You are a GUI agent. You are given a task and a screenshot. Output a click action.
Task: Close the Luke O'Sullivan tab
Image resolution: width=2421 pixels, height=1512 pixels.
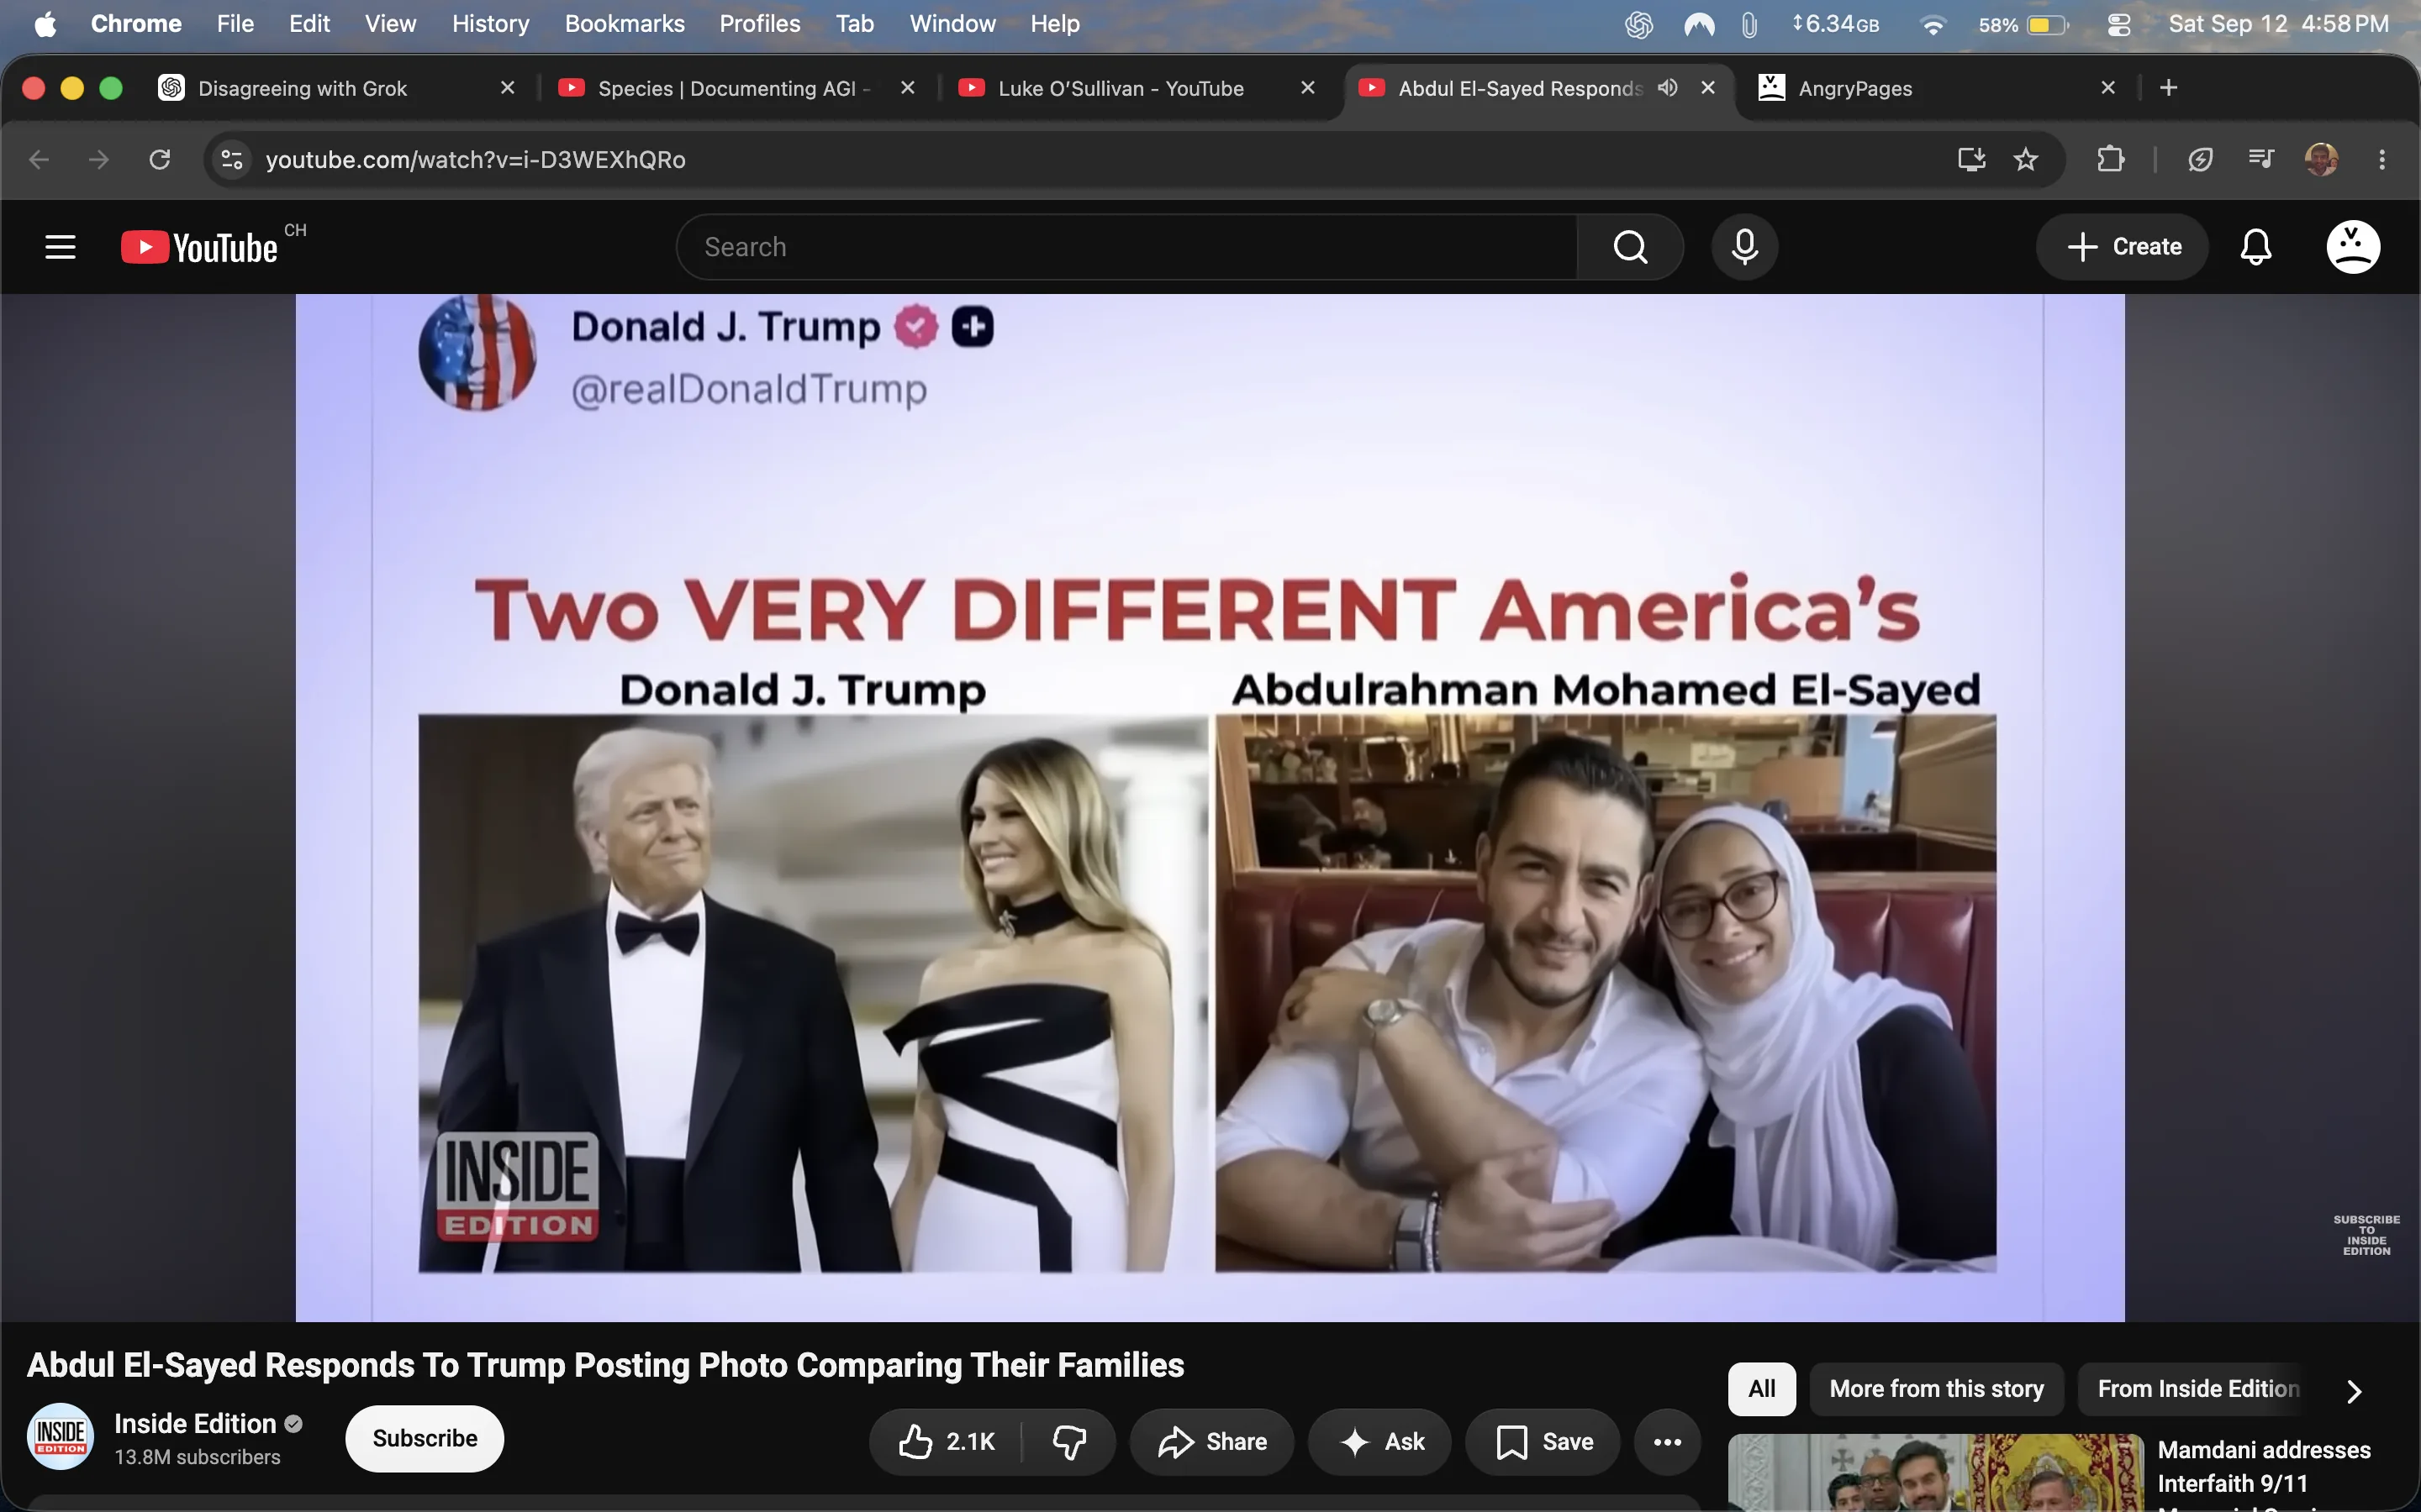pos(1307,88)
